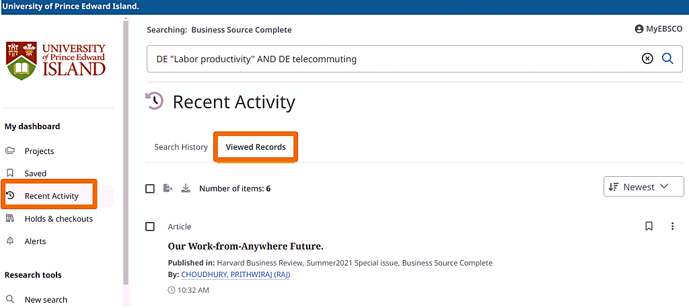Expand the Newest sort dropdown
The image size is (689, 308).
(643, 187)
